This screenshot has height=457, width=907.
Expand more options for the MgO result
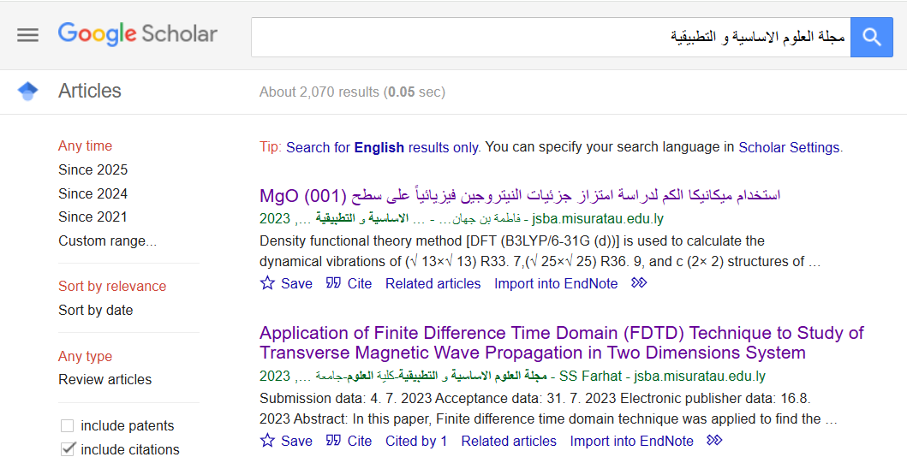639,283
